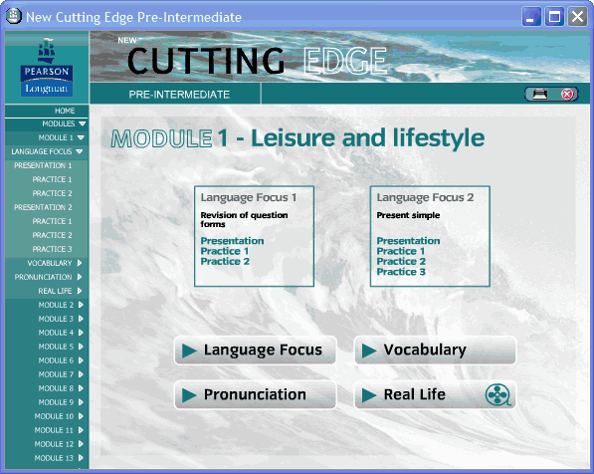Expand the MODULE 5 sidebar arrow
Image resolution: width=594 pixels, height=474 pixels.
[x=81, y=347]
